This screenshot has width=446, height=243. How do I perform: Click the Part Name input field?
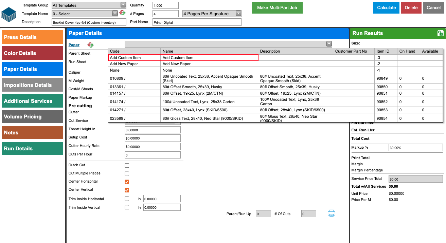pos(197,22)
